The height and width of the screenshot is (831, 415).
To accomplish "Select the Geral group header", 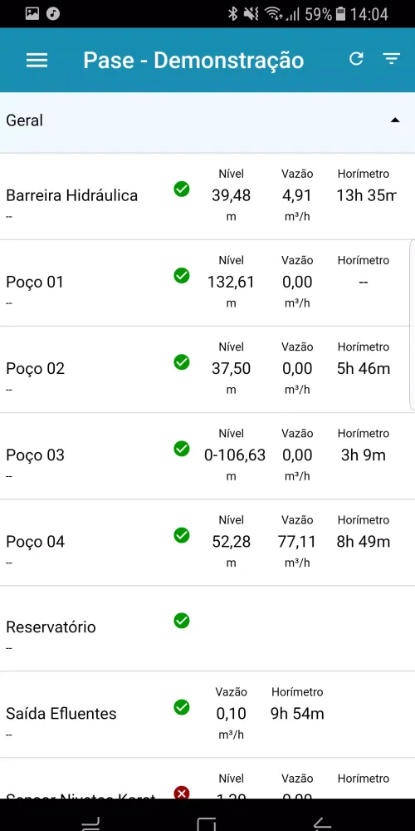I will pyautogui.click(x=207, y=122).
